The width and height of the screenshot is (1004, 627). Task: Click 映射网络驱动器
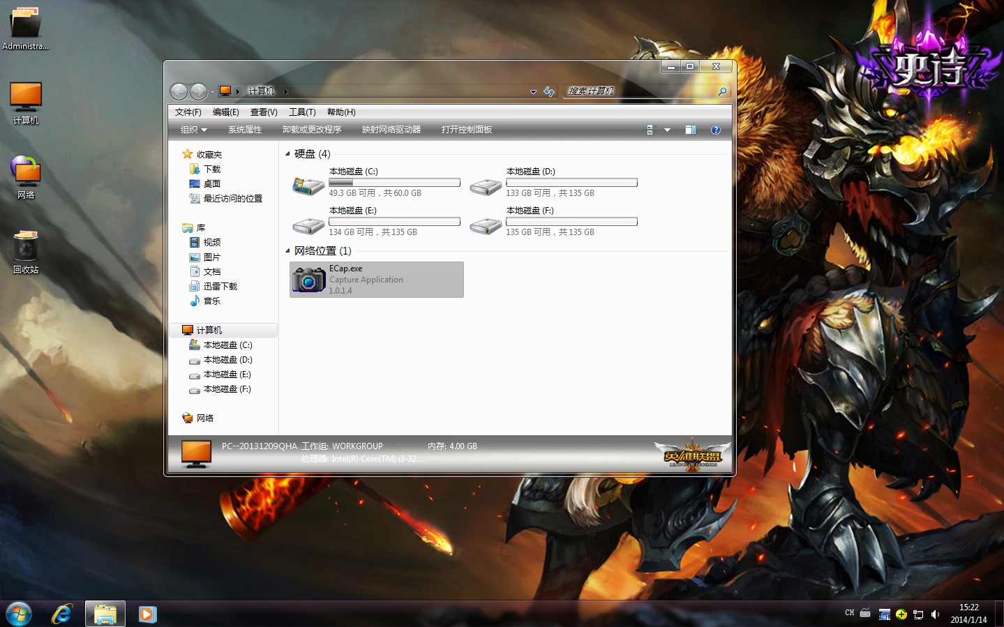[391, 130]
